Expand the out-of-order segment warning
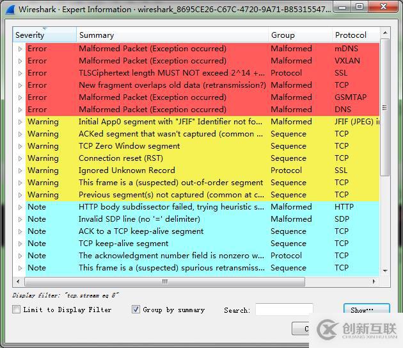Image resolution: width=403 pixels, height=348 pixels. 20,183
